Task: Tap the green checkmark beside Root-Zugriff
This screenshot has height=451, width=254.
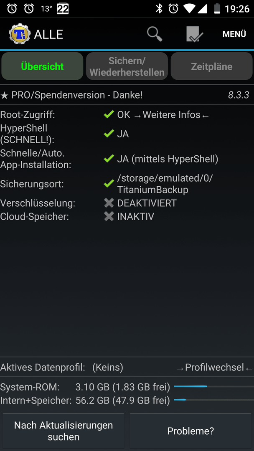Action: (109, 115)
